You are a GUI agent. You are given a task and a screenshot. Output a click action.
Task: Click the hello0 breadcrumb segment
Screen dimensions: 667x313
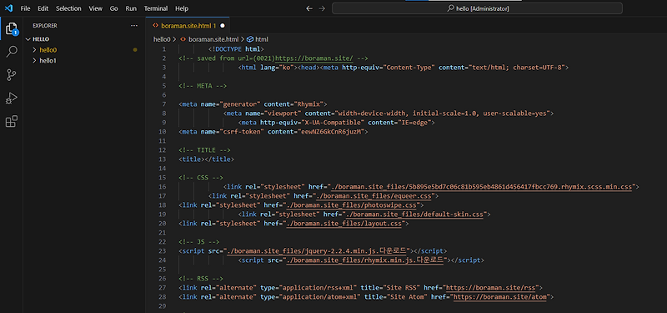162,39
